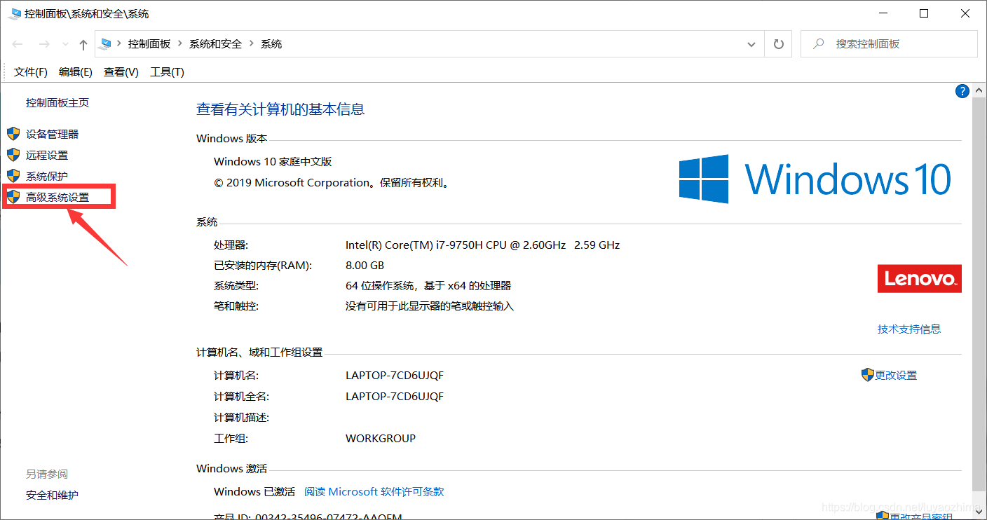Click the computer icon in the address bar
This screenshot has height=520, width=987.
(x=106, y=44)
